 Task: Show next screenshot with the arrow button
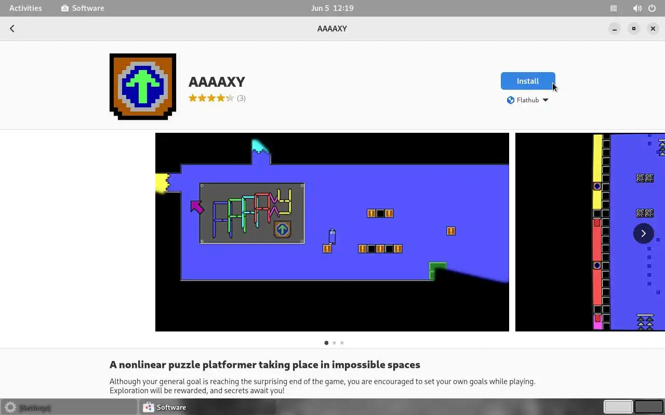pos(643,233)
